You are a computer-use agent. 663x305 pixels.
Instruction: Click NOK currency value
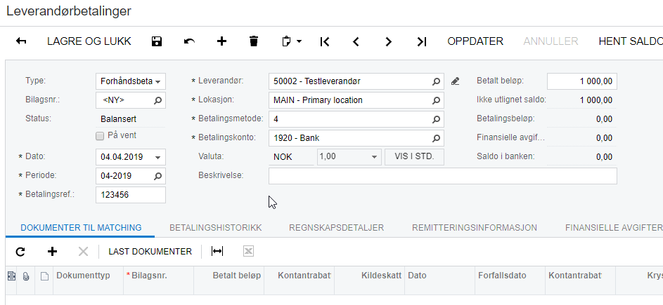coord(283,157)
